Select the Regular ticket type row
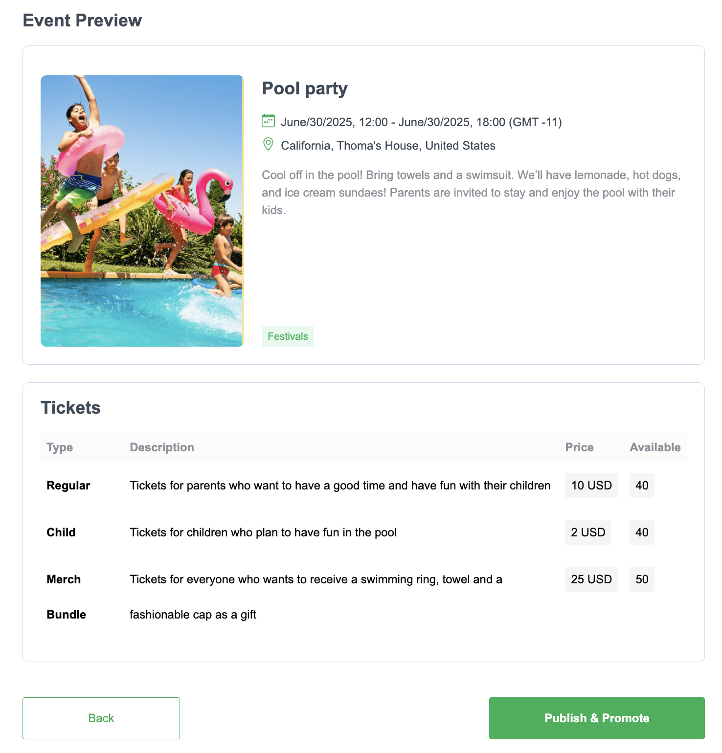The height and width of the screenshot is (753, 722). pyautogui.click(x=363, y=486)
